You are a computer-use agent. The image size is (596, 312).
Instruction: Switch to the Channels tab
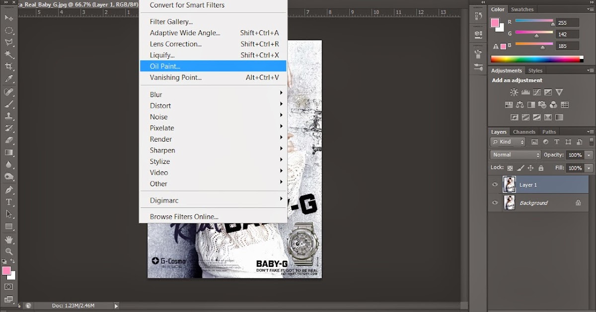pos(524,132)
